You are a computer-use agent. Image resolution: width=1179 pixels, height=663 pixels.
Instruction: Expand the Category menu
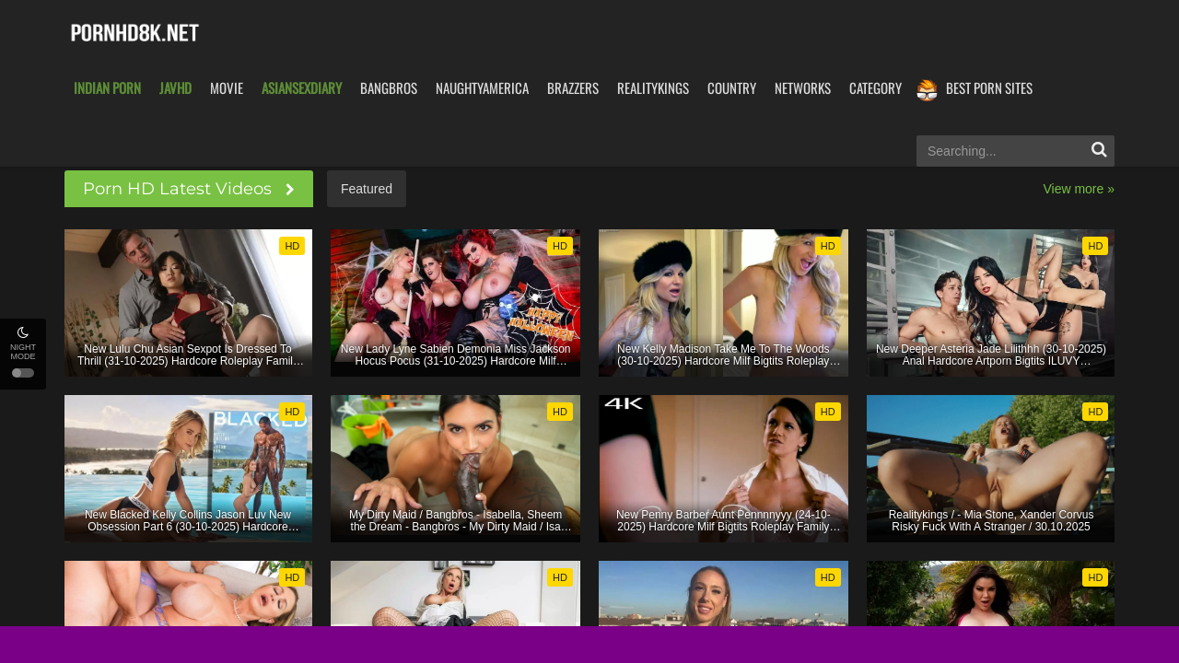[875, 88]
